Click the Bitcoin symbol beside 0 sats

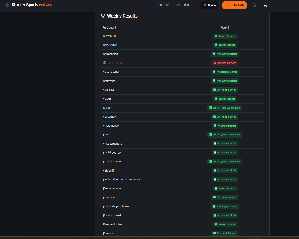pyautogui.click(x=205, y=5)
